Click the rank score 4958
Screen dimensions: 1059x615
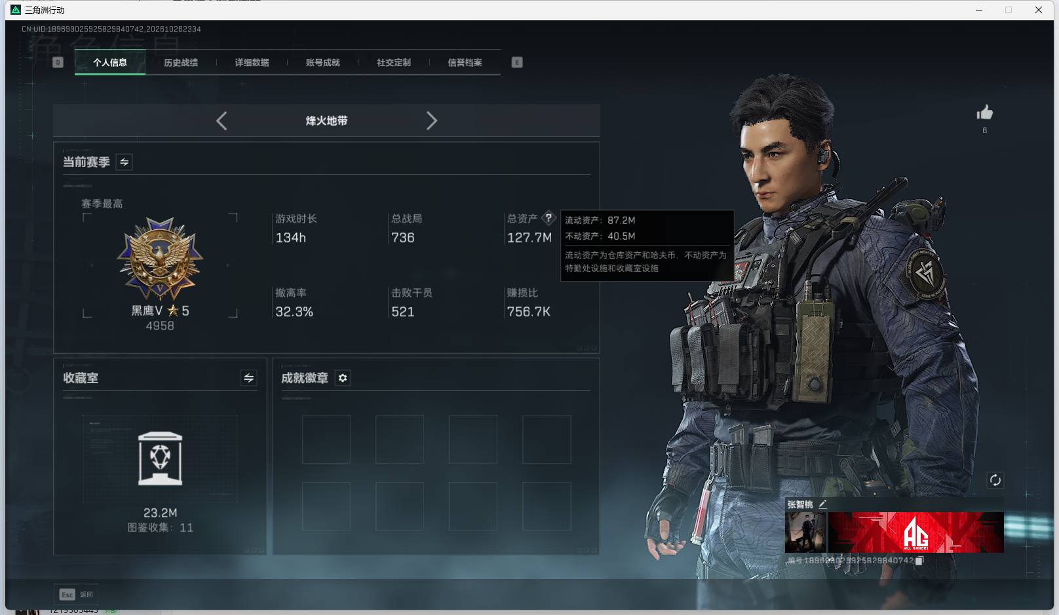(x=160, y=326)
